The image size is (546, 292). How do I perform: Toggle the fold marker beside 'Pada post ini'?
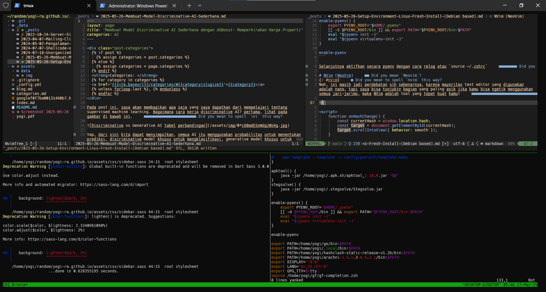coord(75,107)
